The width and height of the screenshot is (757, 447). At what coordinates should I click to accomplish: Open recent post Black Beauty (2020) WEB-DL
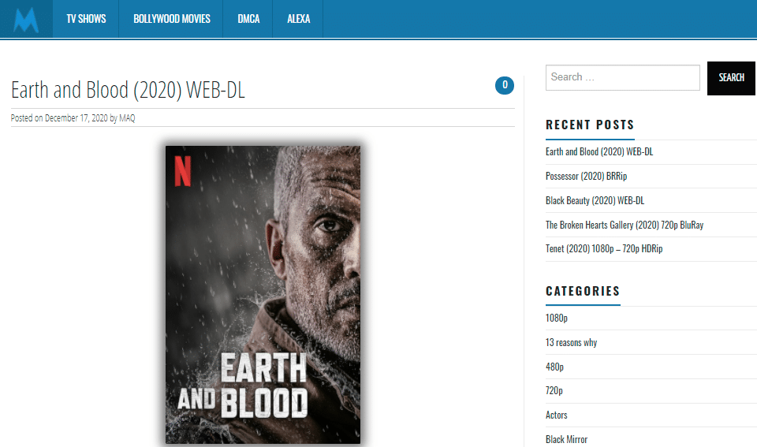pos(595,200)
